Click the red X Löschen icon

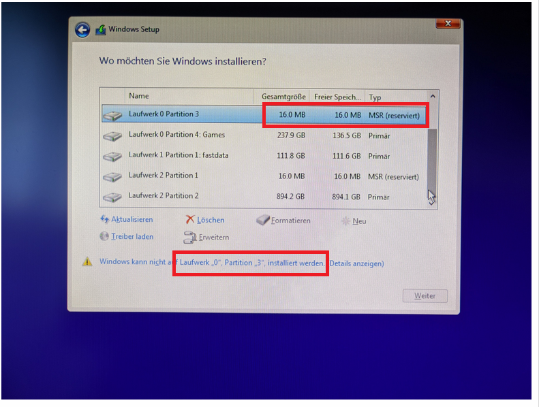click(x=189, y=219)
